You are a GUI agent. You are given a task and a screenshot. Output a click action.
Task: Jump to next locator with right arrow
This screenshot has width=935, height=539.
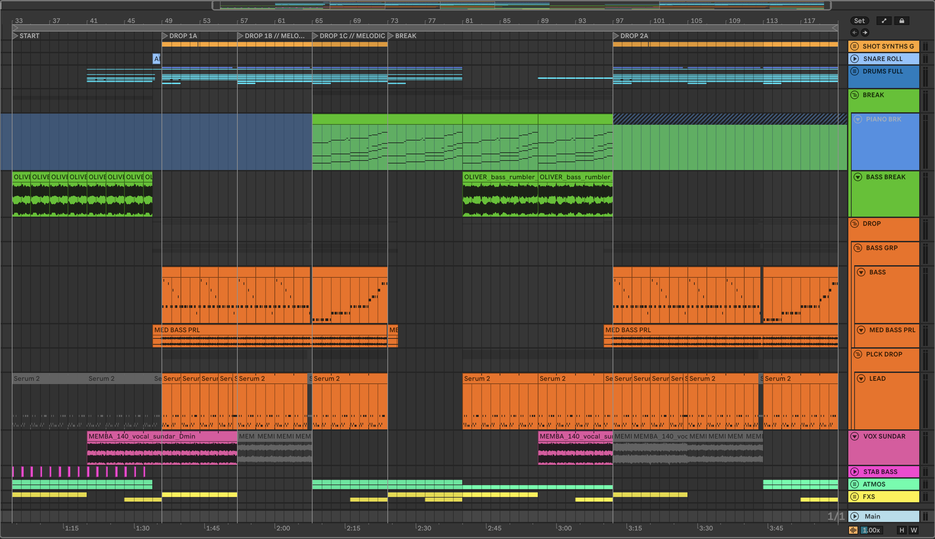click(x=865, y=32)
